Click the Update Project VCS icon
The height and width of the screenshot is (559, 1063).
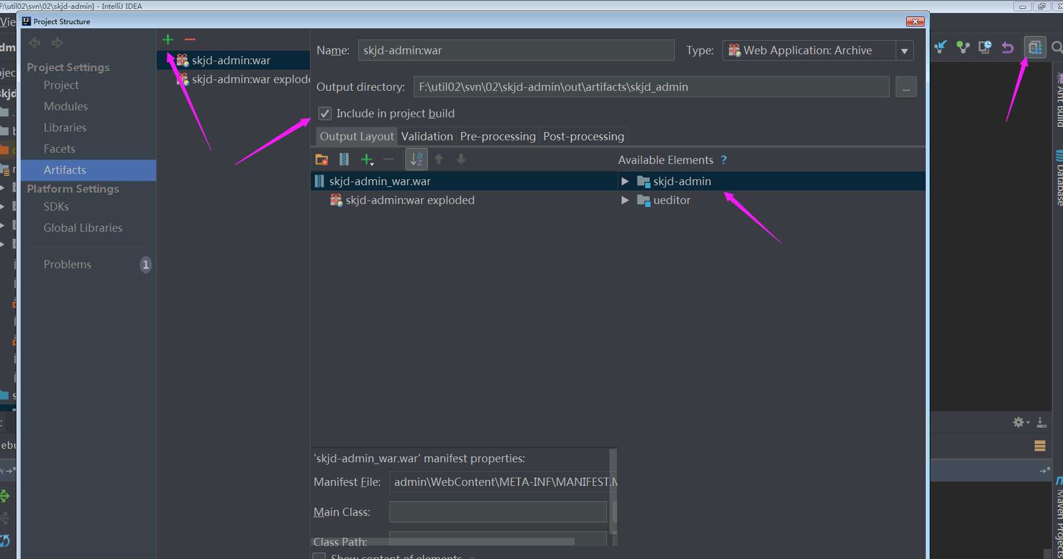(940, 47)
